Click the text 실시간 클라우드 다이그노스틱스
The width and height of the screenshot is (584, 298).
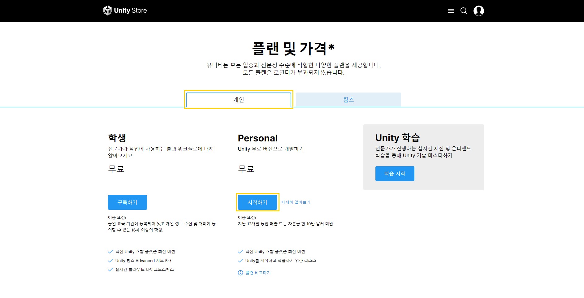[145, 270]
